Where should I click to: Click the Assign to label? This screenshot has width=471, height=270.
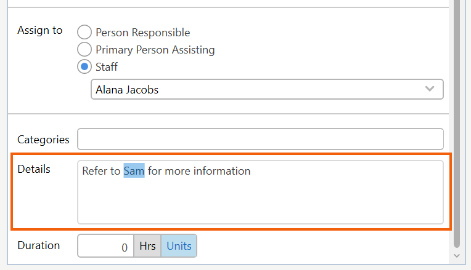coord(39,30)
